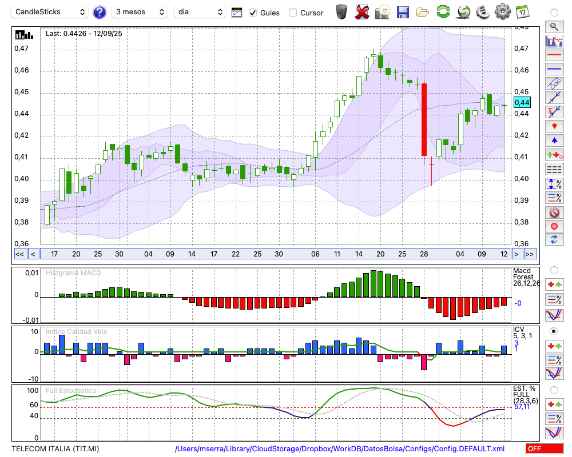Click the TELECOM ITALIA (TIT.MI) label
Viewport: 572px width, 457px height.
point(55,448)
